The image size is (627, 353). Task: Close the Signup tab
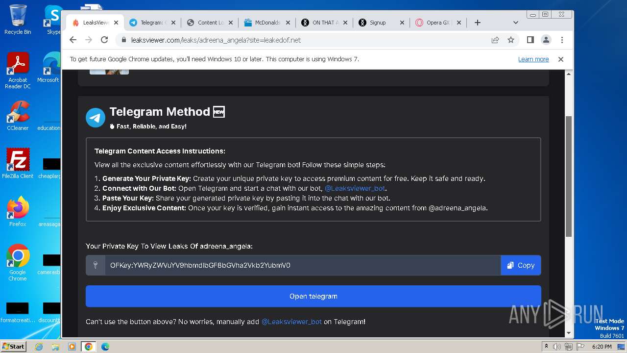click(402, 23)
